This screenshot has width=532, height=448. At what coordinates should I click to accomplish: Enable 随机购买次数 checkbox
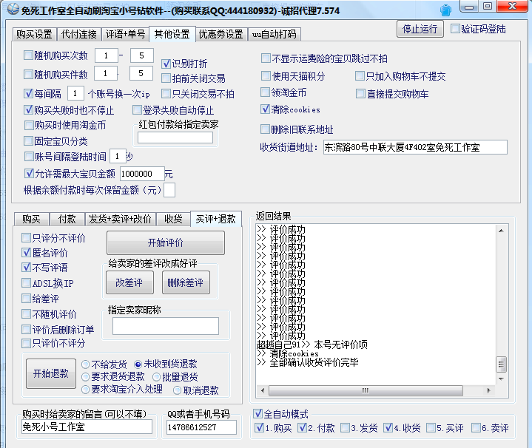(x=28, y=55)
